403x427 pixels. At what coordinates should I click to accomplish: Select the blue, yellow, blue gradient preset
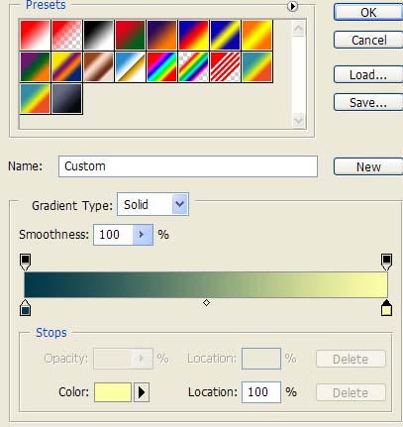coord(225,36)
